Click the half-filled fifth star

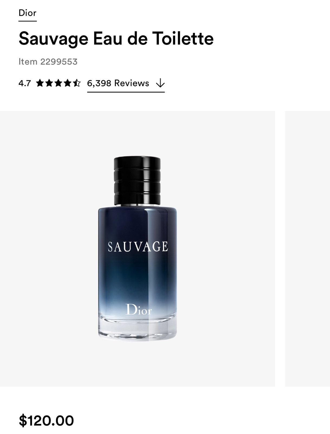click(76, 83)
